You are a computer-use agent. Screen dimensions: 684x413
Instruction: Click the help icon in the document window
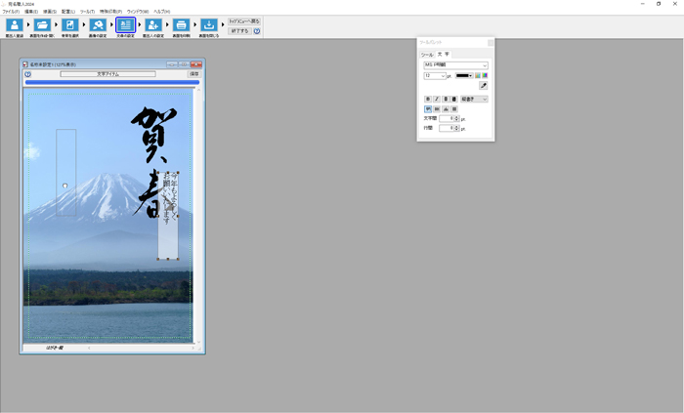coord(28,73)
